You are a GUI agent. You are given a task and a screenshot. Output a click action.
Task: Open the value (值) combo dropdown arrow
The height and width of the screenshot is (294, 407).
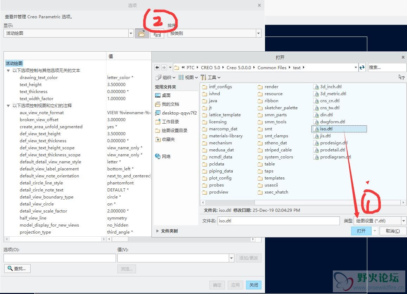(x=232, y=258)
